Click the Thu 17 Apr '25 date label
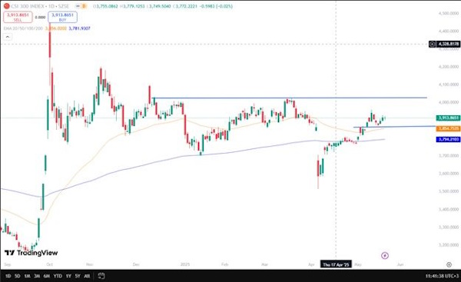The width and height of the screenshot is (461, 282). click(336, 264)
